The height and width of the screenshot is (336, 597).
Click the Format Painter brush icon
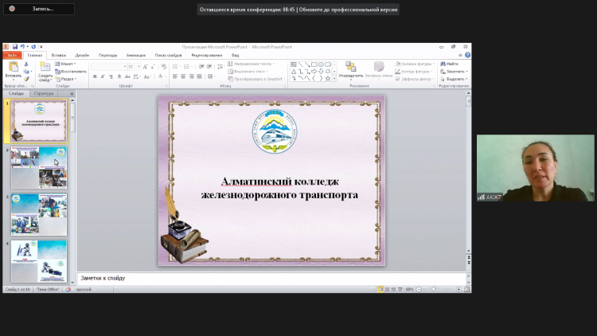click(x=26, y=79)
